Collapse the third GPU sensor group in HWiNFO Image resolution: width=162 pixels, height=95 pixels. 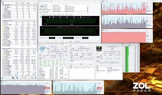pos(2,49)
